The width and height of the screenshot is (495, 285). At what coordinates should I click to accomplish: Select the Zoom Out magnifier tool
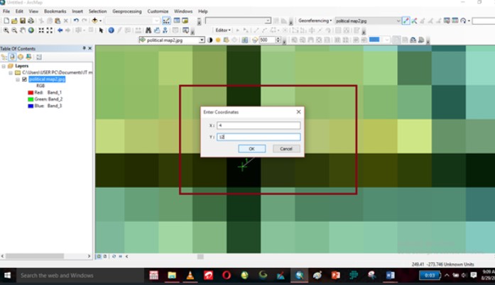(x=14, y=30)
